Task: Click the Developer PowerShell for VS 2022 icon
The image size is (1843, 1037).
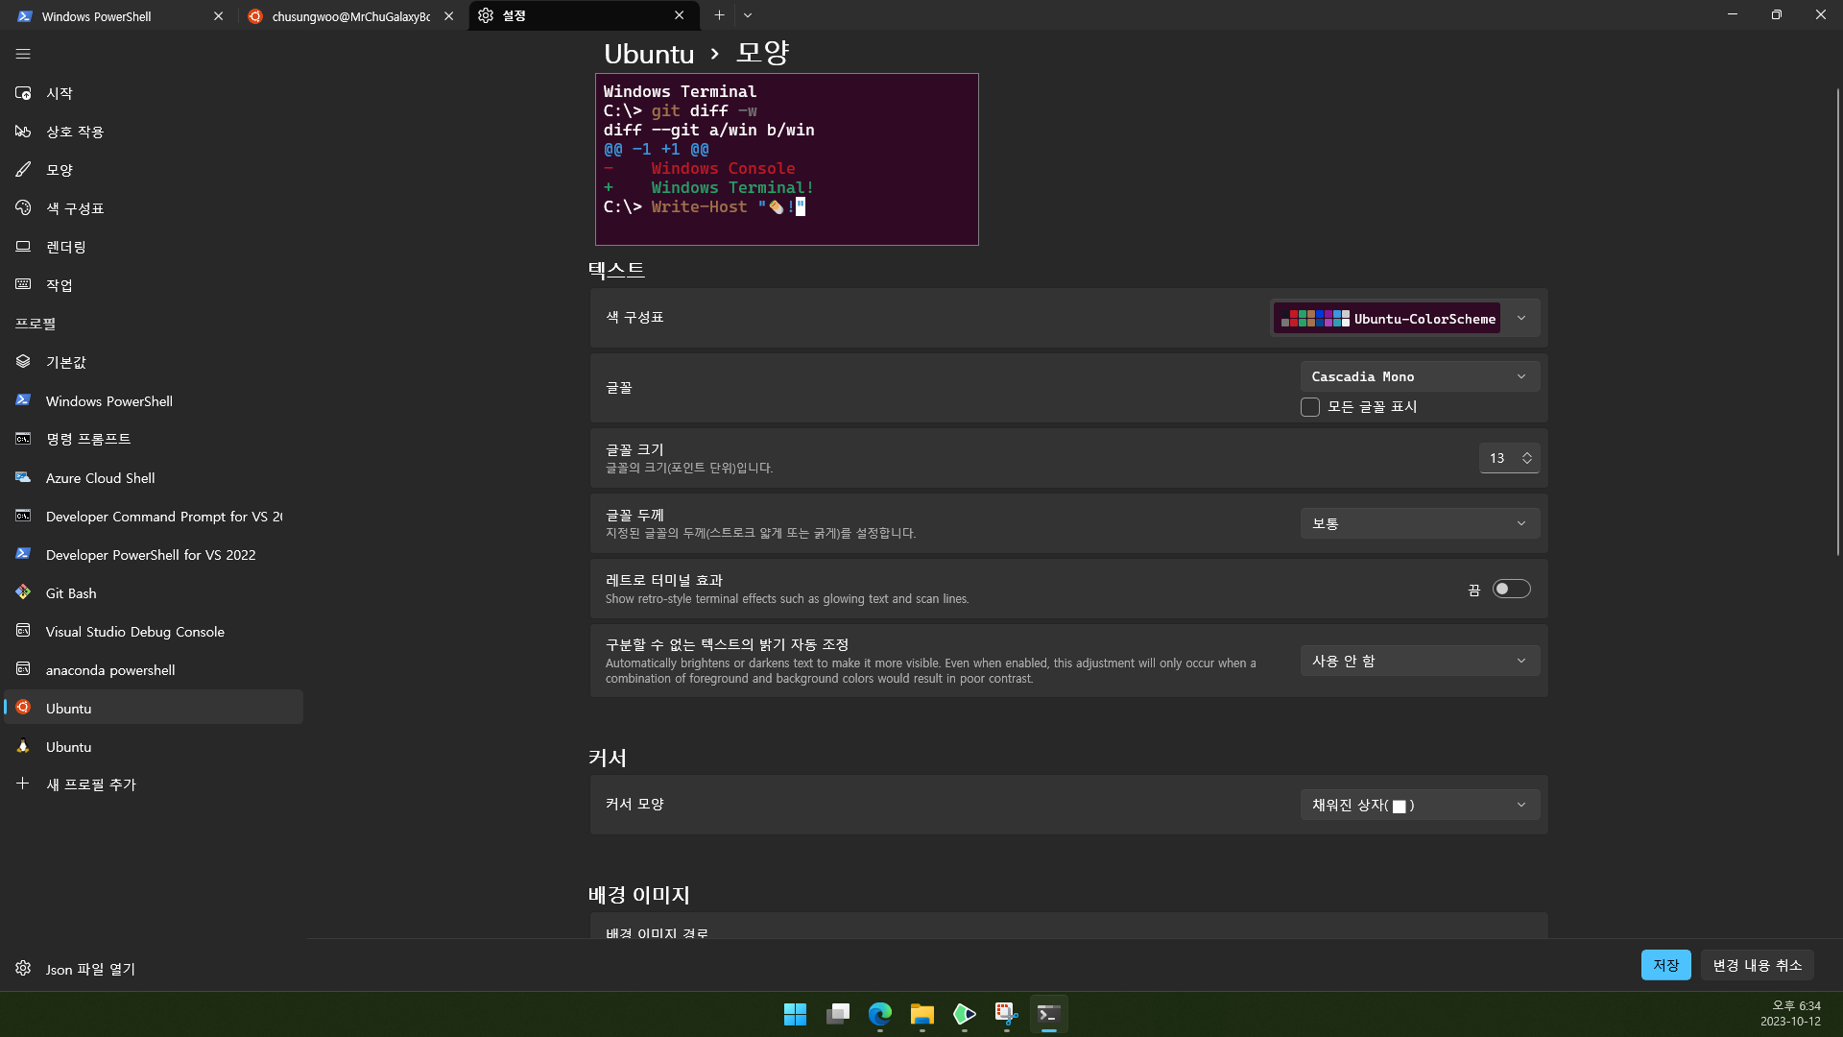Action: 23,554
